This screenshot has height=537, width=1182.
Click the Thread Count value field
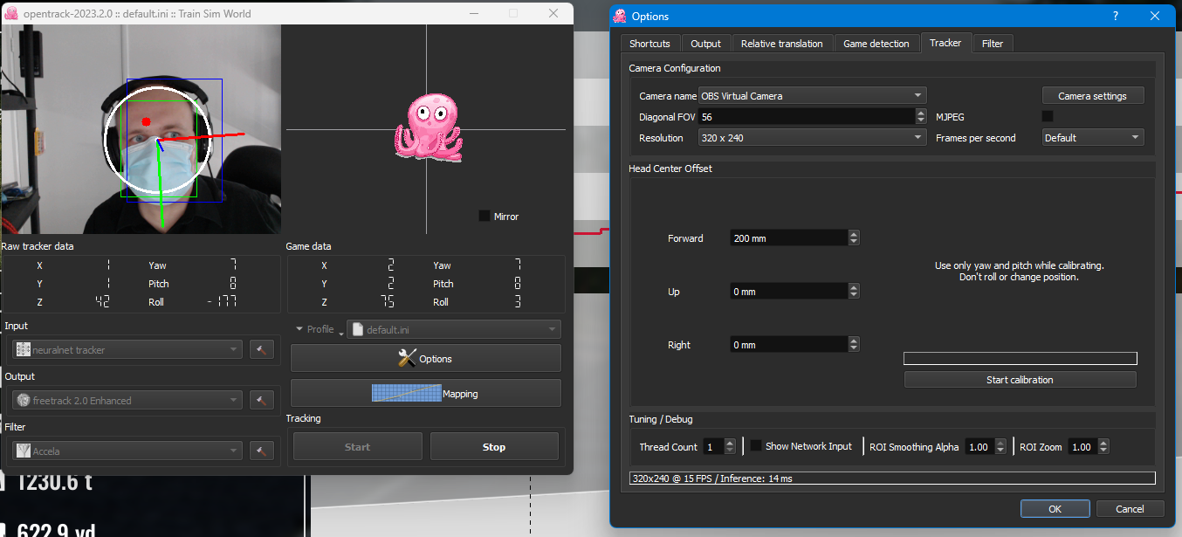714,446
